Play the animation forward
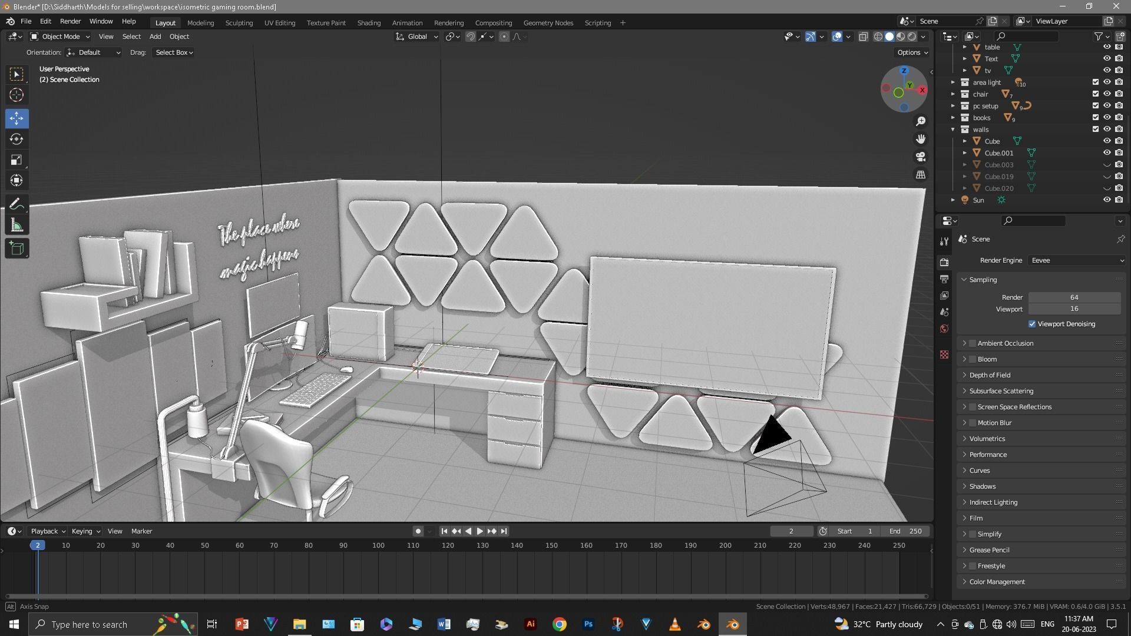 [479, 531]
